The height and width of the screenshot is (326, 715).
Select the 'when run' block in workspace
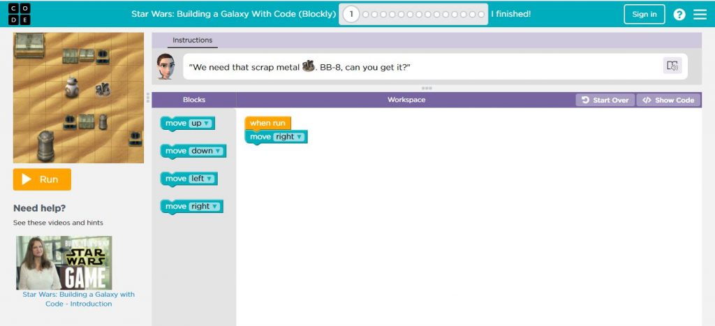tap(267, 123)
